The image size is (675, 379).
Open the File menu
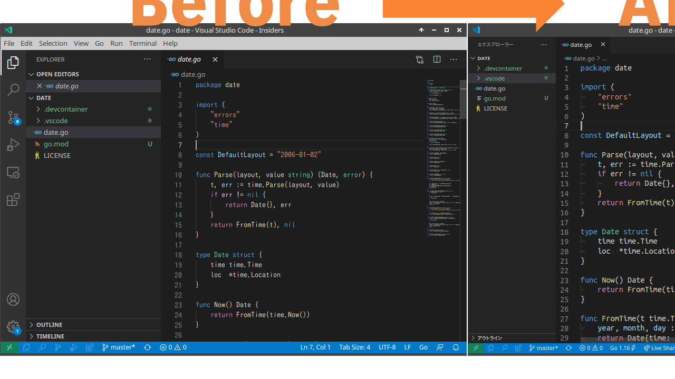[9, 43]
